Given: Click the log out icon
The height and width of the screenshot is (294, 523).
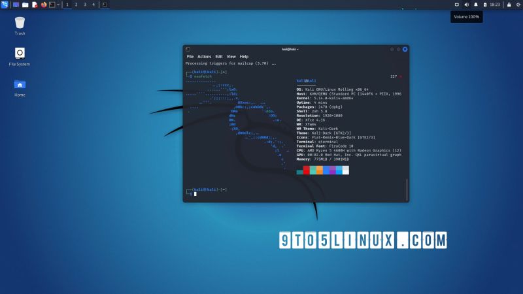Looking at the screenshot, I should pos(518,5).
